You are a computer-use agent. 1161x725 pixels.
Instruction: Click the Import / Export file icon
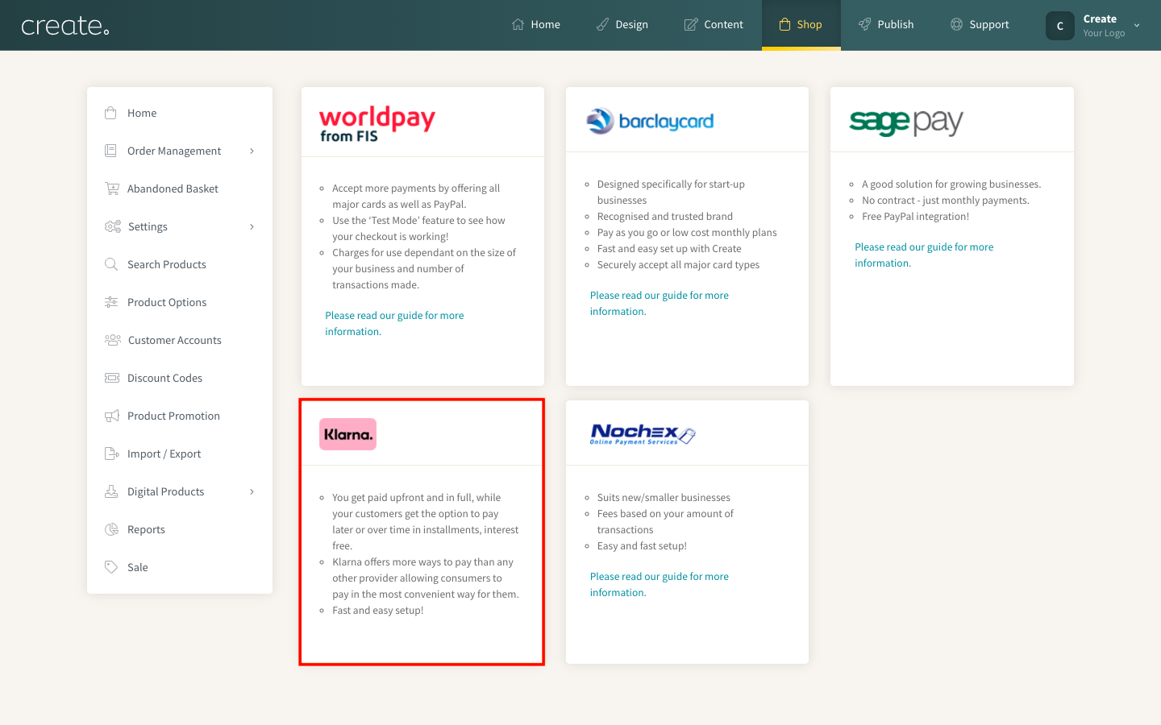111,454
